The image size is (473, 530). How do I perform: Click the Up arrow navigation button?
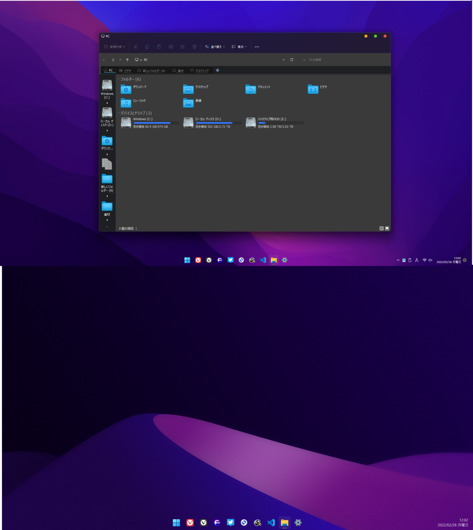[x=127, y=60]
